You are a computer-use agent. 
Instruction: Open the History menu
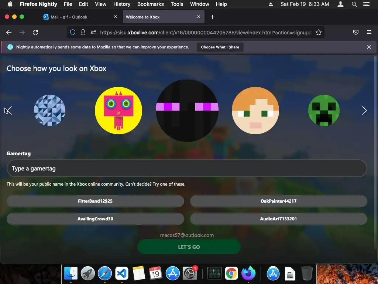122,4
